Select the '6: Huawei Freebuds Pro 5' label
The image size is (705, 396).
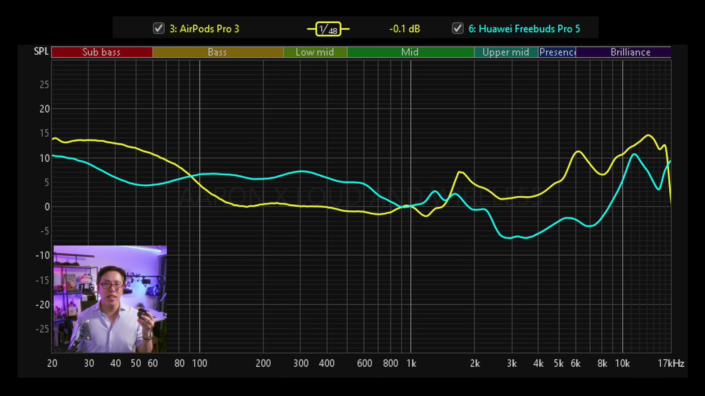click(x=524, y=29)
